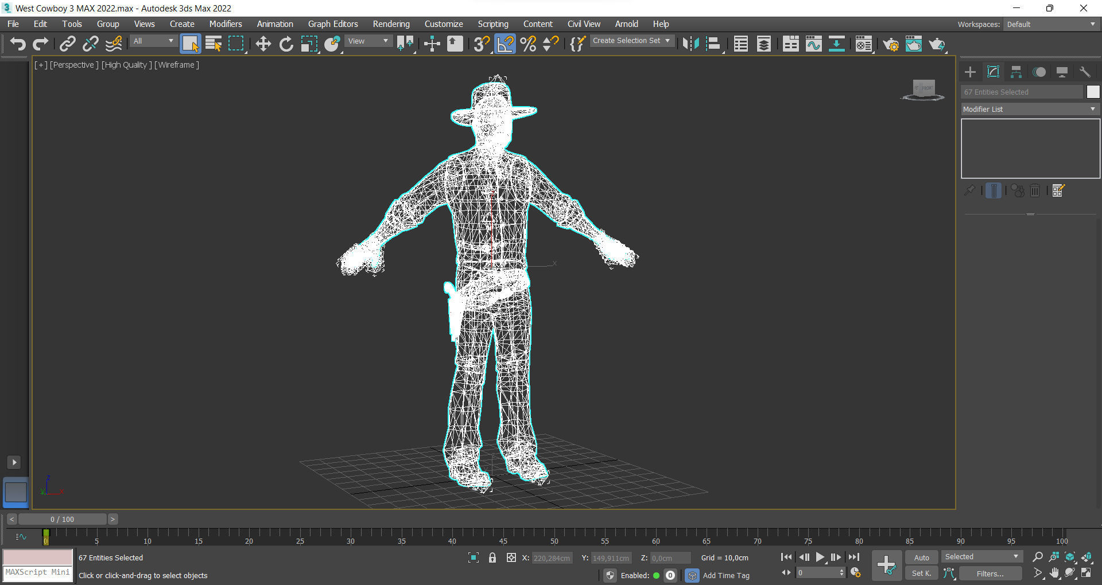Open the Schematic View icon

tap(837, 44)
